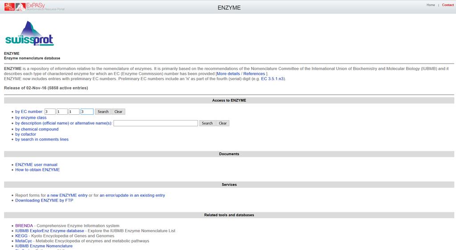Focus the first EC number digit field
The height and width of the screenshot is (250, 456).
click(x=50, y=112)
